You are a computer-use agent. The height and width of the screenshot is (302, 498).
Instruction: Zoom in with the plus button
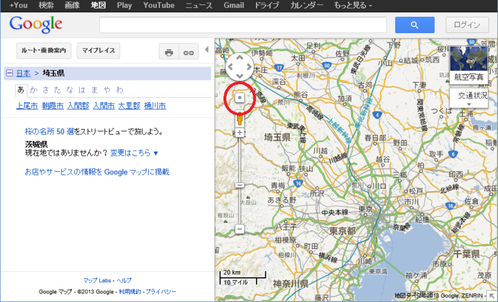coord(240,133)
